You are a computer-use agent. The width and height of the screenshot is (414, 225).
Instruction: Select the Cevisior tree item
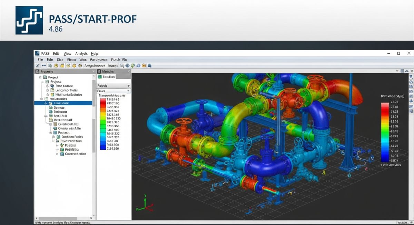69,128
